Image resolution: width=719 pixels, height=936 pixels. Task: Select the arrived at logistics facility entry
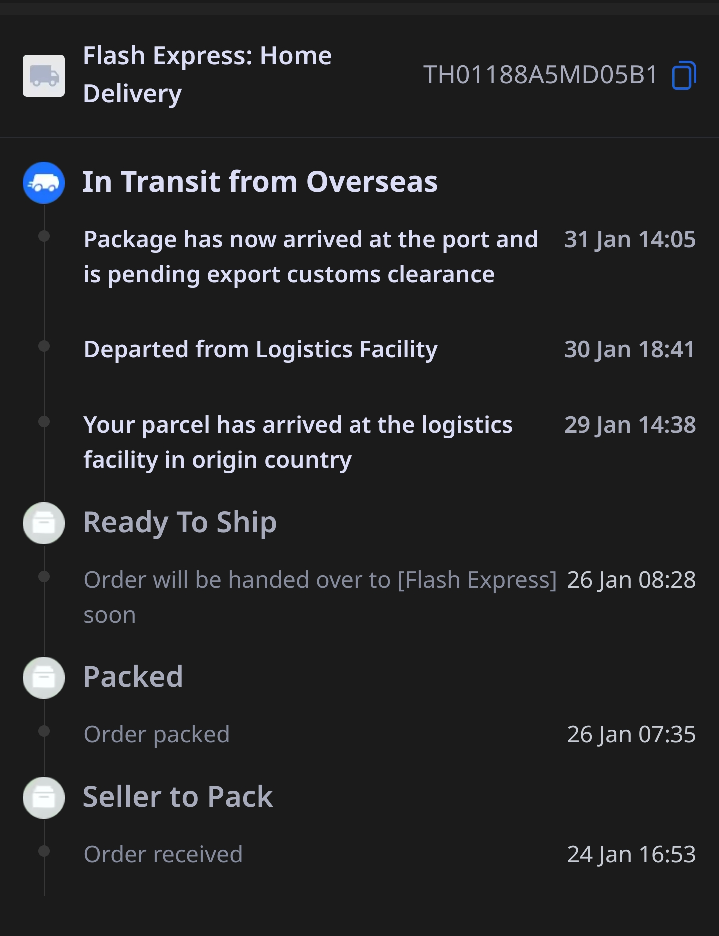[298, 442]
